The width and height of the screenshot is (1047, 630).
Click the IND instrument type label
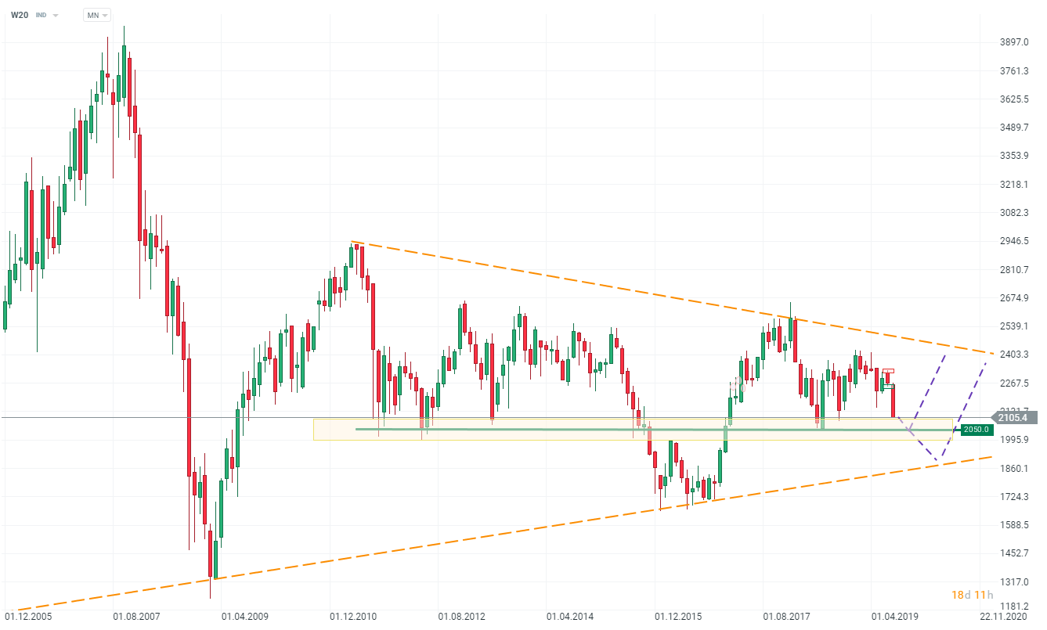41,15
